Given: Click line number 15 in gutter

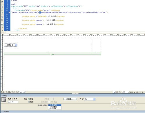Looking at the screenshot, I should [7, 21].
